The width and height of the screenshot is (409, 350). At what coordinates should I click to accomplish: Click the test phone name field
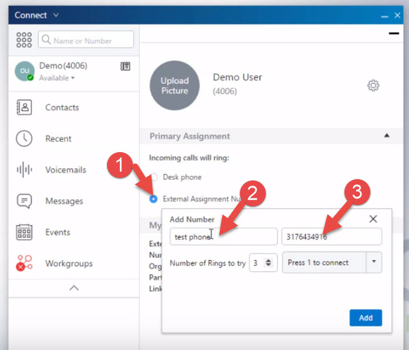[x=224, y=237]
